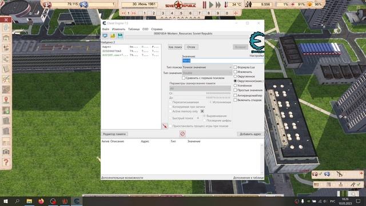Open Windows search from taskbar
Viewport: 366px width, 206px height.
tap(17, 201)
